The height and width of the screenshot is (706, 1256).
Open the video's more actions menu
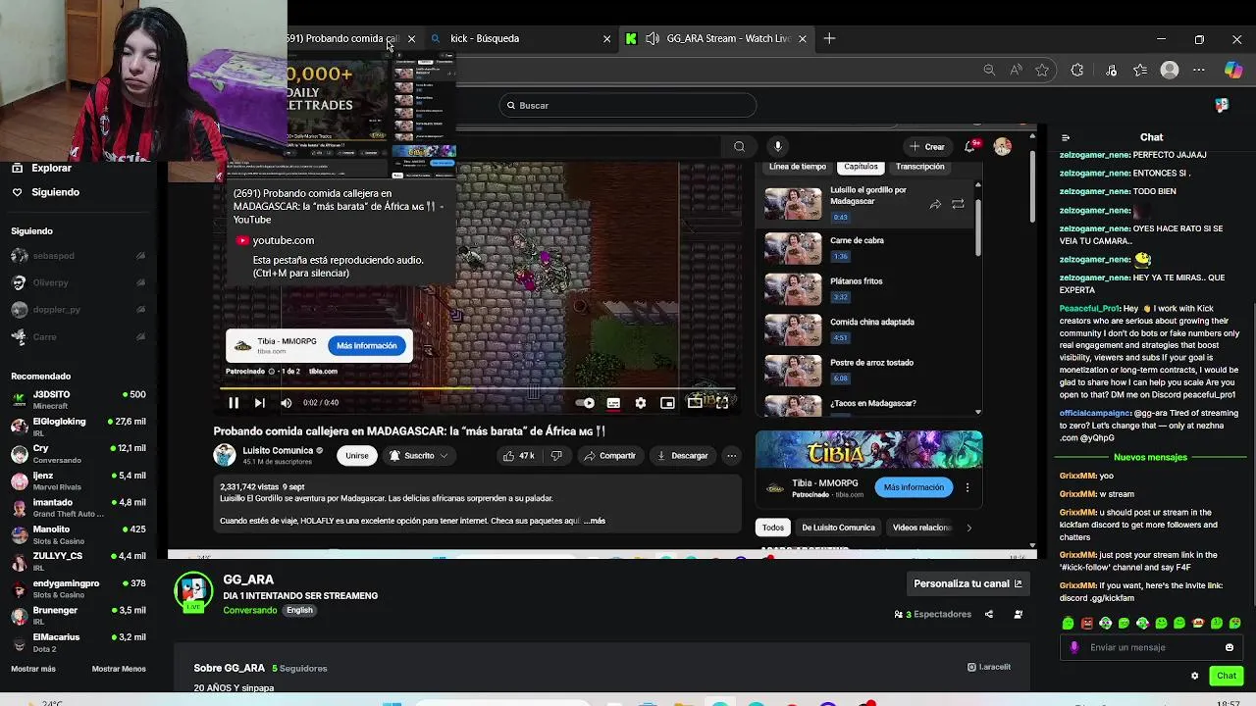(731, 456)
